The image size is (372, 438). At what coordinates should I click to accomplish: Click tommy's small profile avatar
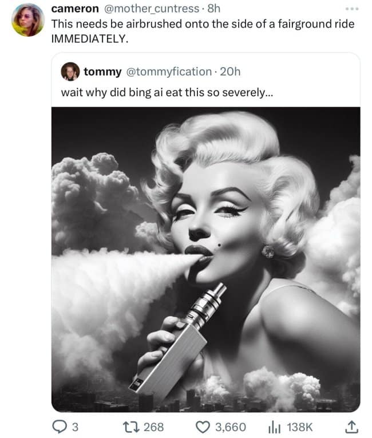(71, 72)
